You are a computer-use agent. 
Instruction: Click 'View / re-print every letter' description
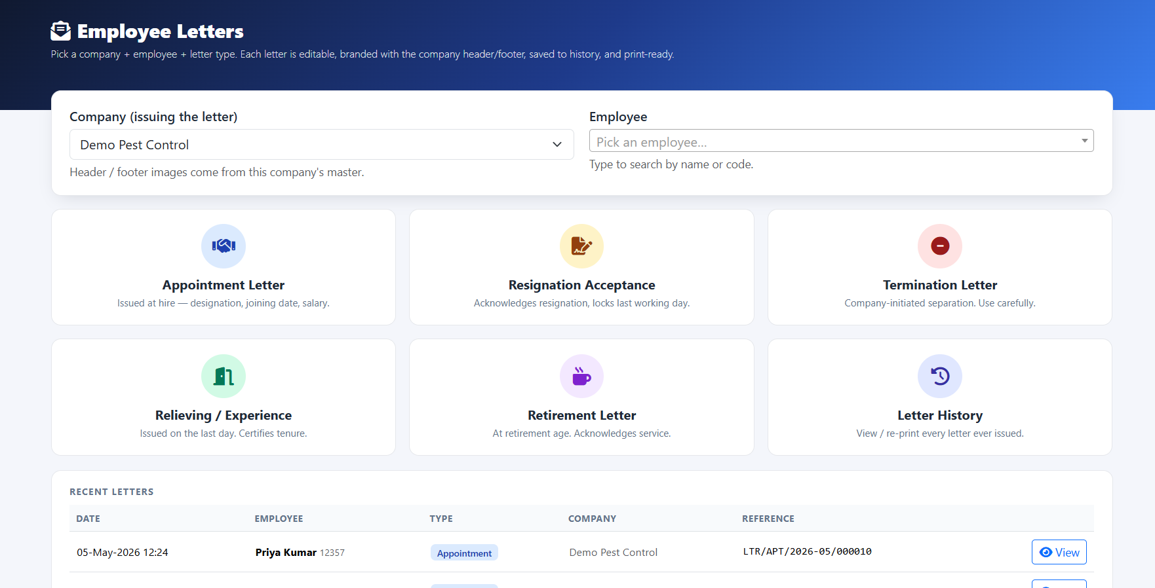coord(940,433)
